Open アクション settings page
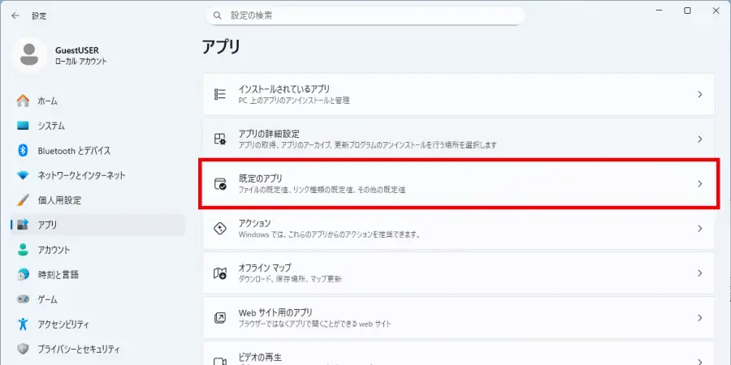 459,228
